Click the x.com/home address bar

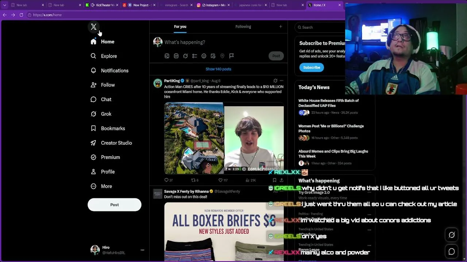point(182,15)
